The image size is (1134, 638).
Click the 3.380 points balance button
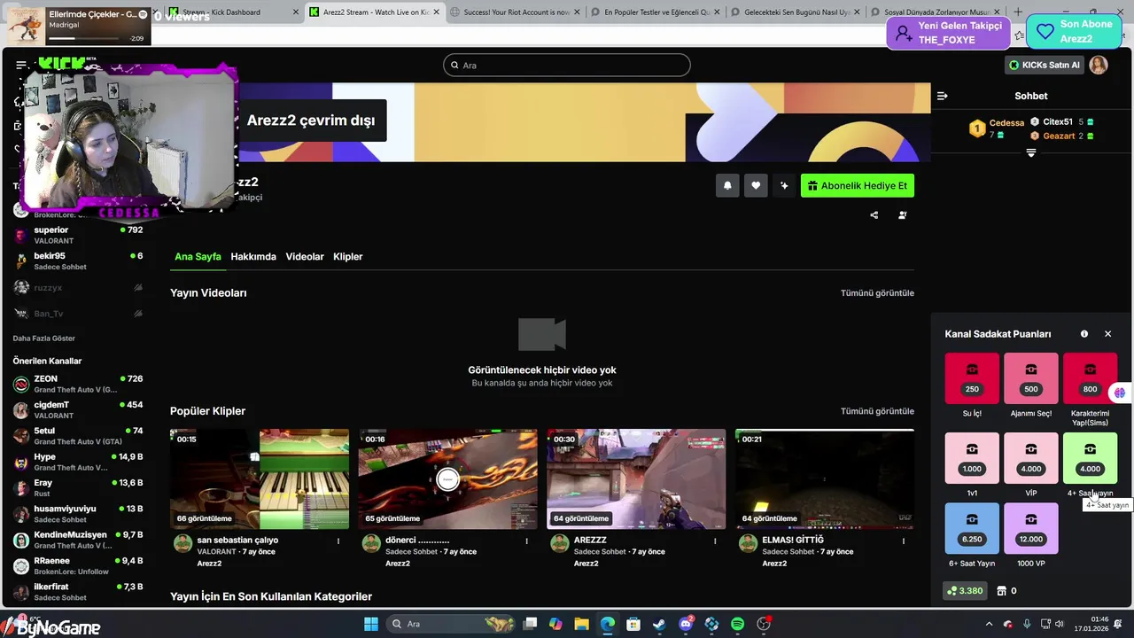pyautogui.click(x=965, y=591)
